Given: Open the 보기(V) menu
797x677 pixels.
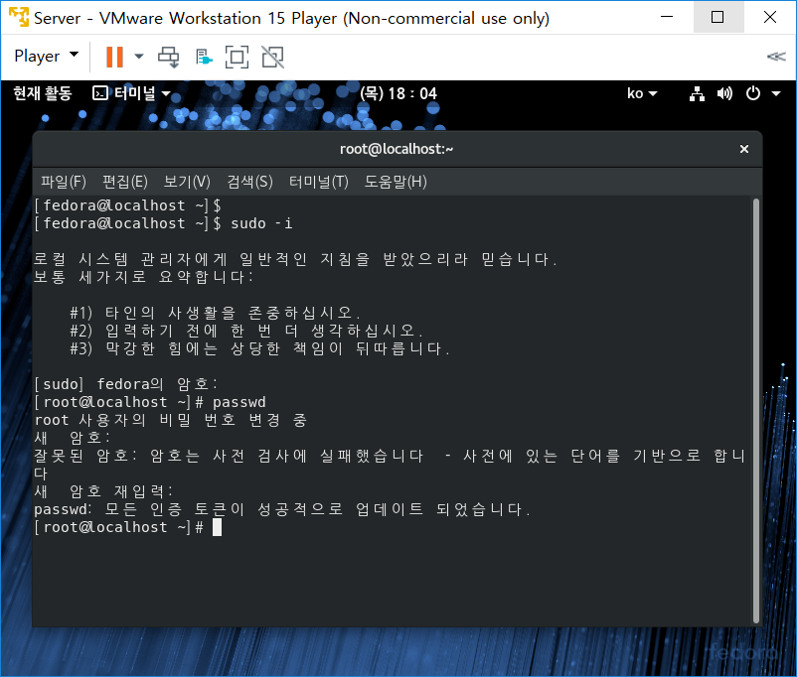Looking at the screenshot, I should 187,182.
